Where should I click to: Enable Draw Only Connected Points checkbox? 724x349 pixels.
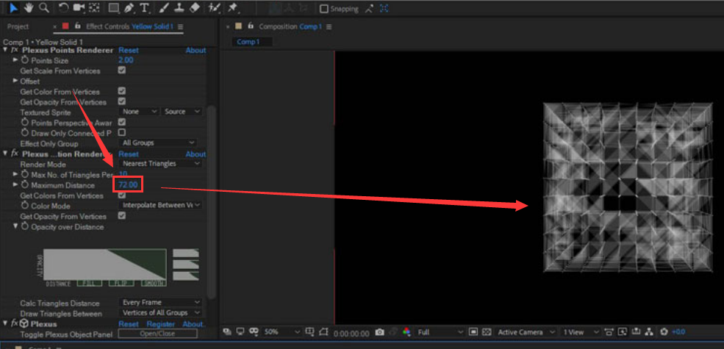click(x=122, y=132)
